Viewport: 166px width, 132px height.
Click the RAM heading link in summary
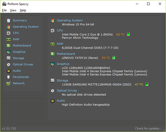(60, 44)
